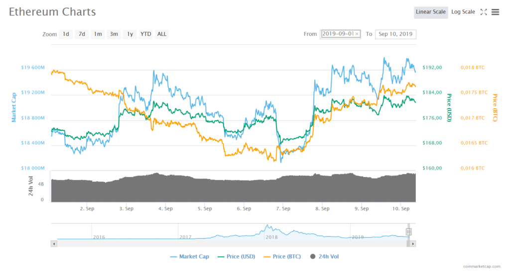Viewport: 510px width, 276px height.
Task: Click the 2017 label in the navigator
Action: click(x=185, y=237)
